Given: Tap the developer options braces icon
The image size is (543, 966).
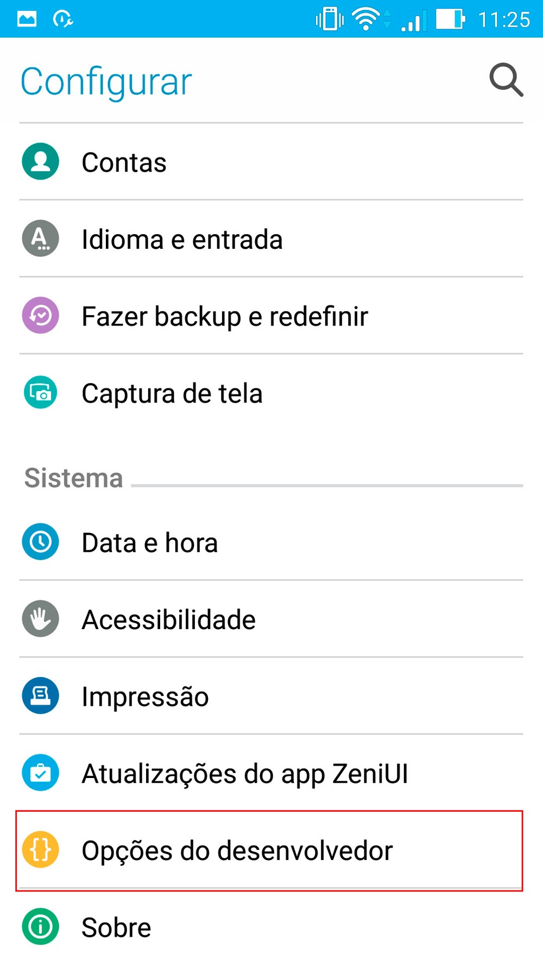Looking at the screenshot, I should click(41, 850).
